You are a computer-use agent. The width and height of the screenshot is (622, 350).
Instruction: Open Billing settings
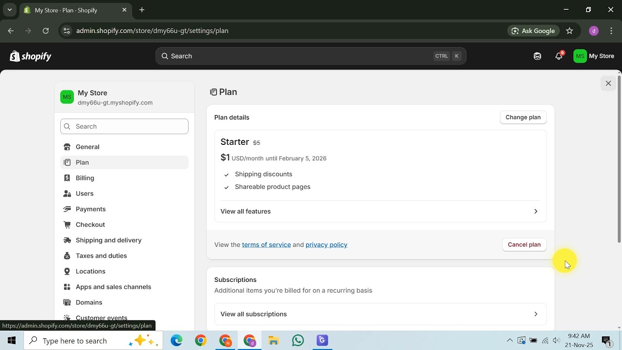tap(124, 178)
